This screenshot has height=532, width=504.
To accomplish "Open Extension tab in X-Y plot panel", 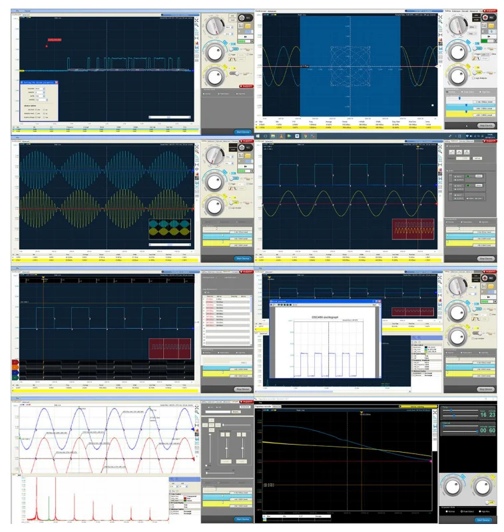I will coord(456,11).
